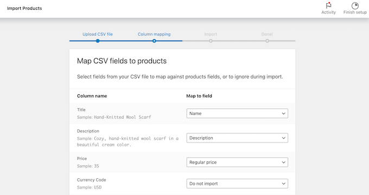369x195 pixels.
Task: Go to the Upload CSV file step
Action: [98, 34]
